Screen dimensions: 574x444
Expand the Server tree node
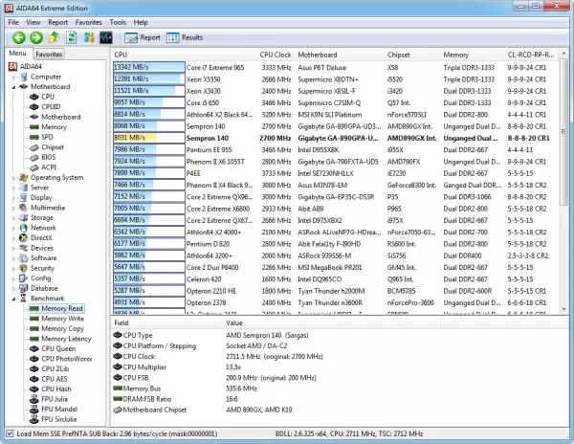(14, 188)
